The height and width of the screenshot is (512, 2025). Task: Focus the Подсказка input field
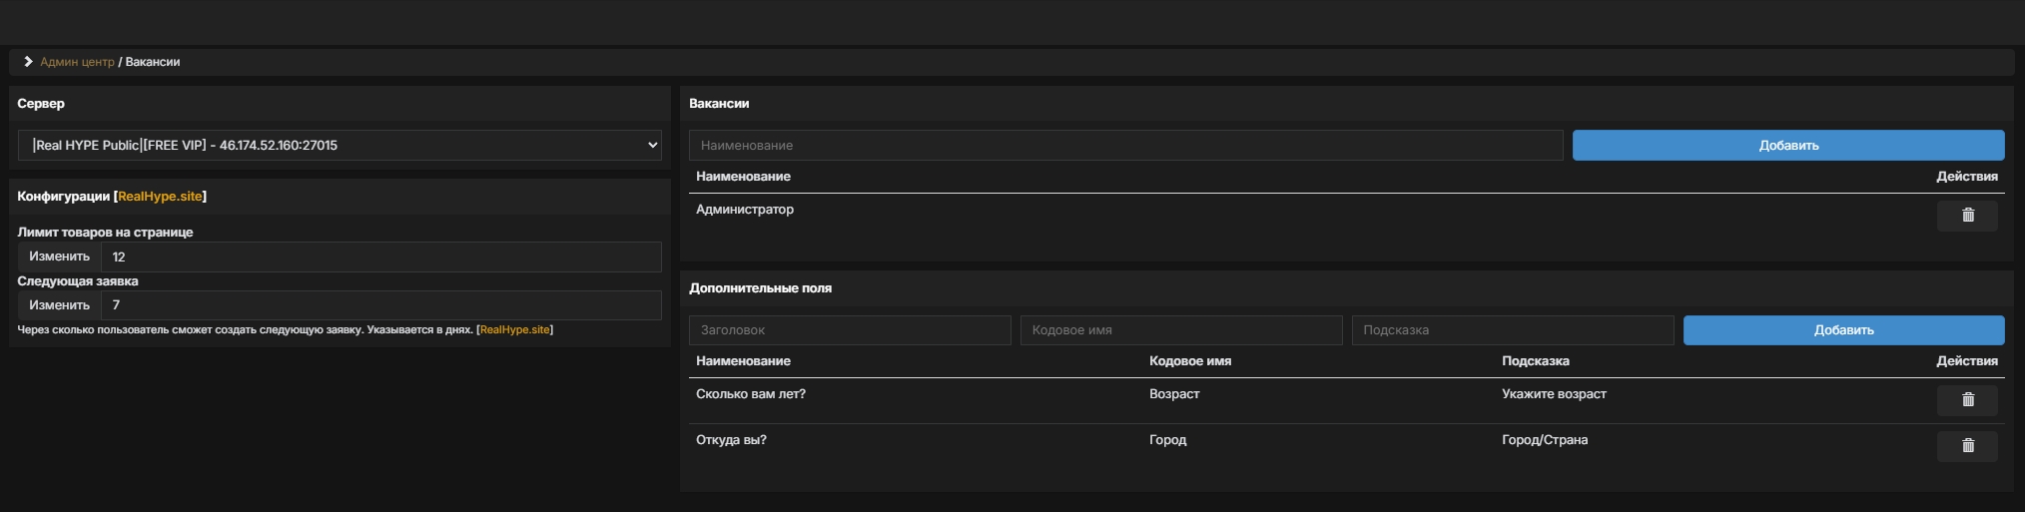[x=1512, y=330]
